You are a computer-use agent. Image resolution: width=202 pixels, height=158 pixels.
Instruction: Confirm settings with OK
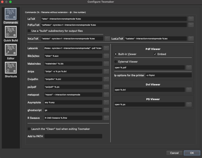[192, 153]
